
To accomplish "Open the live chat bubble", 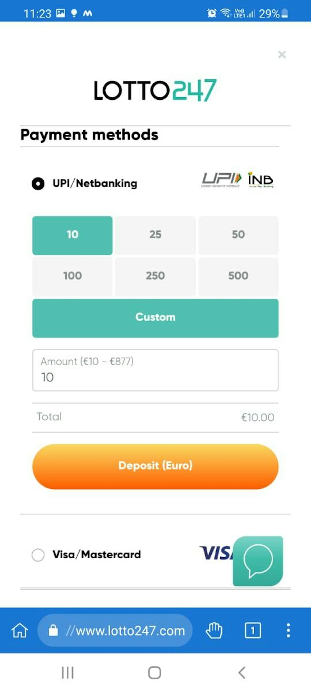I will pos(258,561).
